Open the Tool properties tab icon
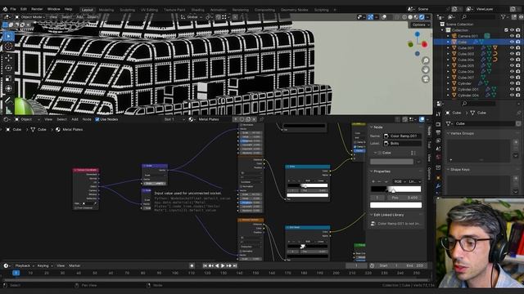The height and width of the screenshot is (294, 524). [439, 114]
